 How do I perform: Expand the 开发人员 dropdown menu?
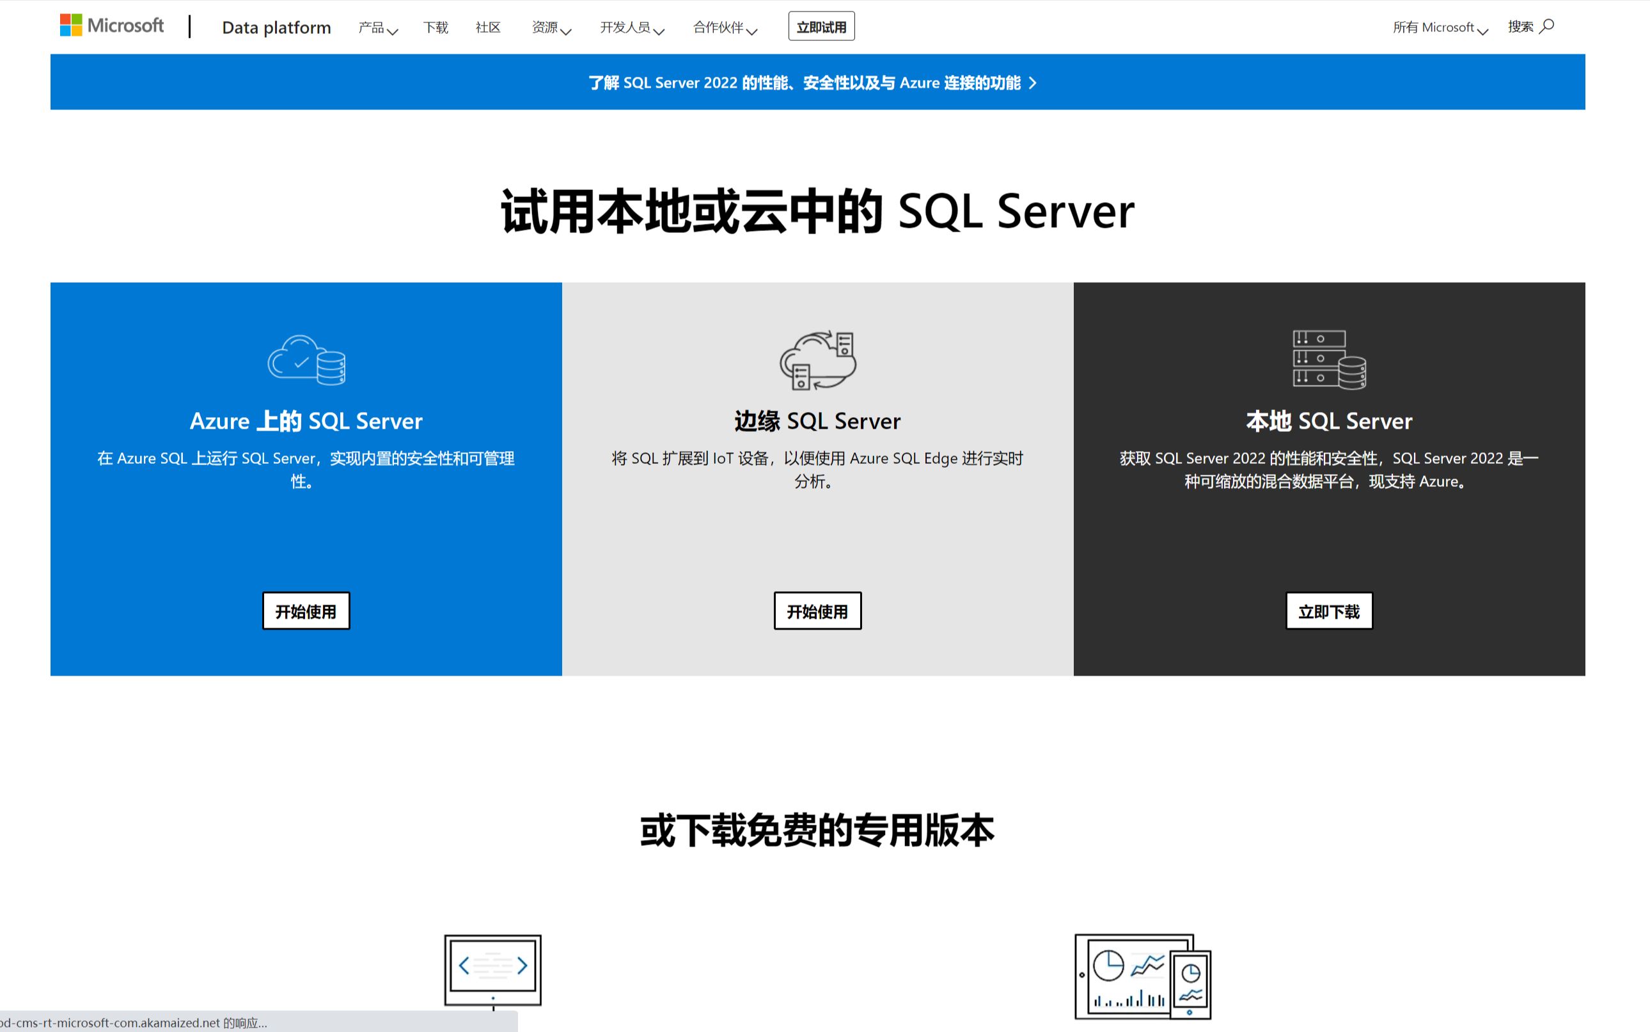[x=631, y=28]
